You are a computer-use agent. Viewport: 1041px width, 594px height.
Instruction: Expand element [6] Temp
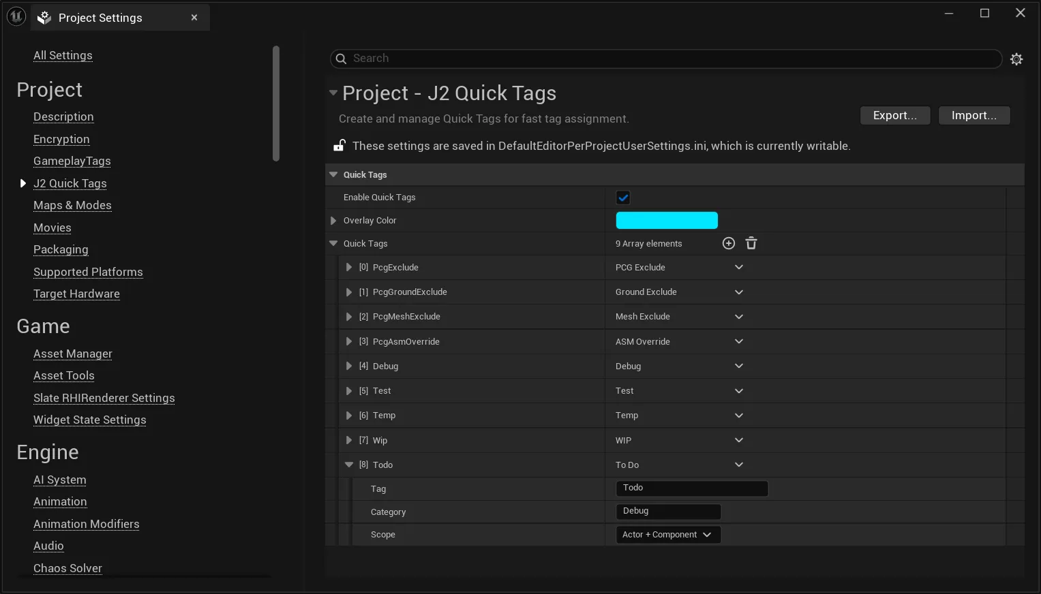tap(349, 416)
